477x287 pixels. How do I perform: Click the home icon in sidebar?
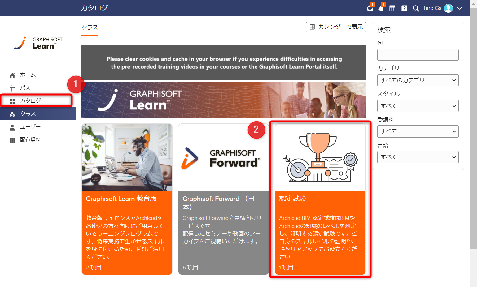tap(12, 75)
